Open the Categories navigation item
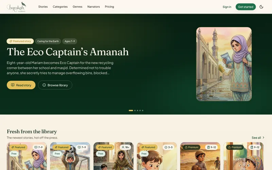The width and height of the screenshot is (272, 170). tap(60, 7)
